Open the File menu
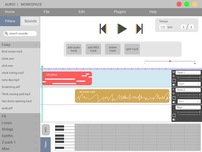 click(47, 12)
